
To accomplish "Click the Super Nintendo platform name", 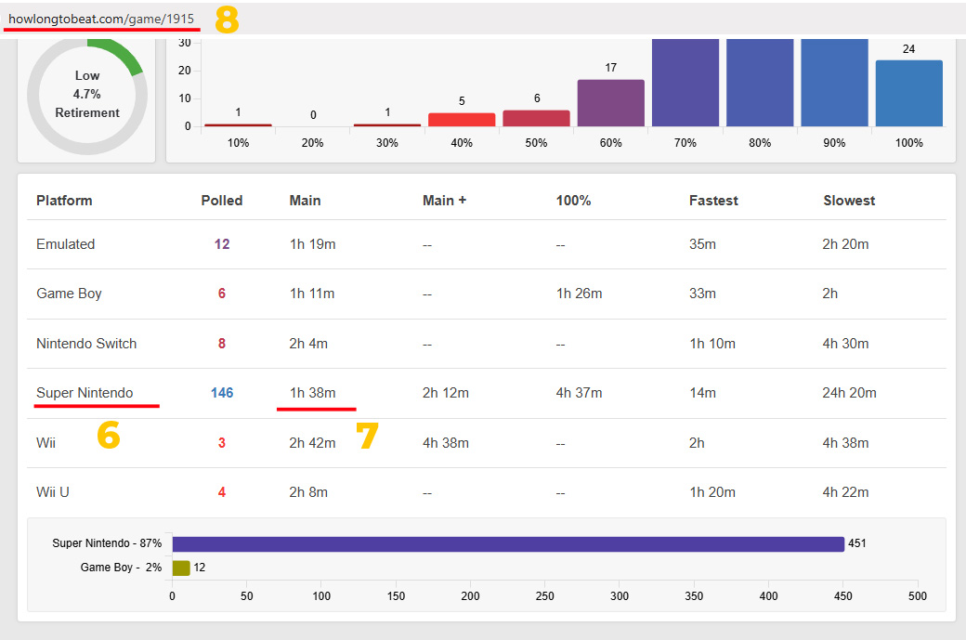I will [x=85, y=393].
